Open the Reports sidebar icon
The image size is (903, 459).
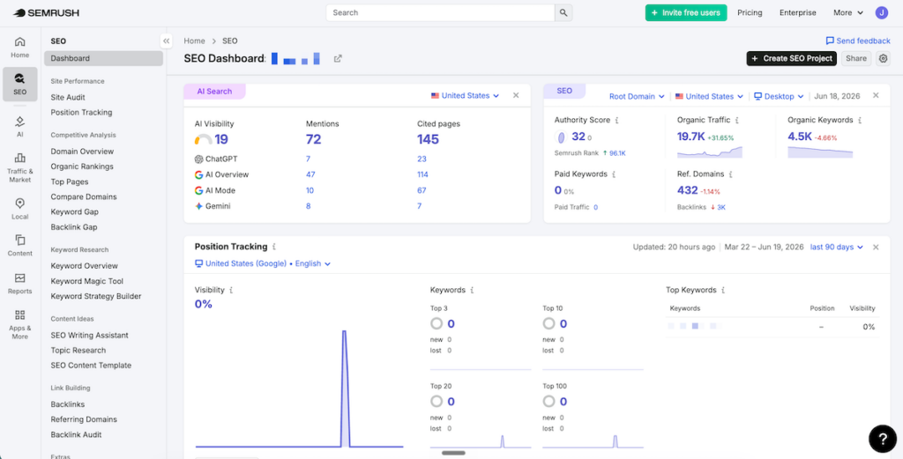[19, 283]
